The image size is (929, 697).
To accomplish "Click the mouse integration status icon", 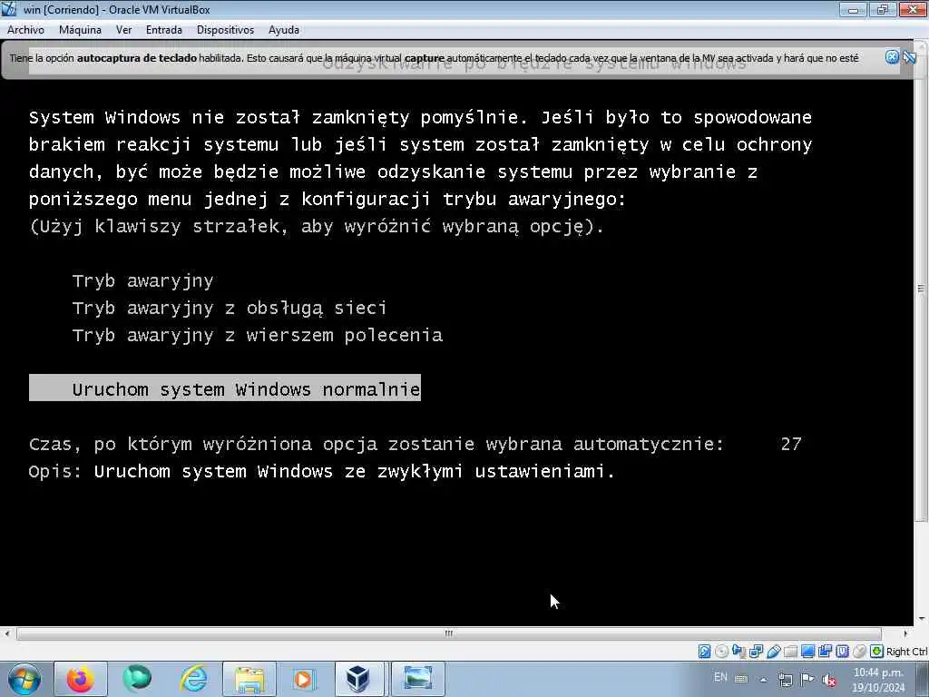I will click(x=859, y=652).
